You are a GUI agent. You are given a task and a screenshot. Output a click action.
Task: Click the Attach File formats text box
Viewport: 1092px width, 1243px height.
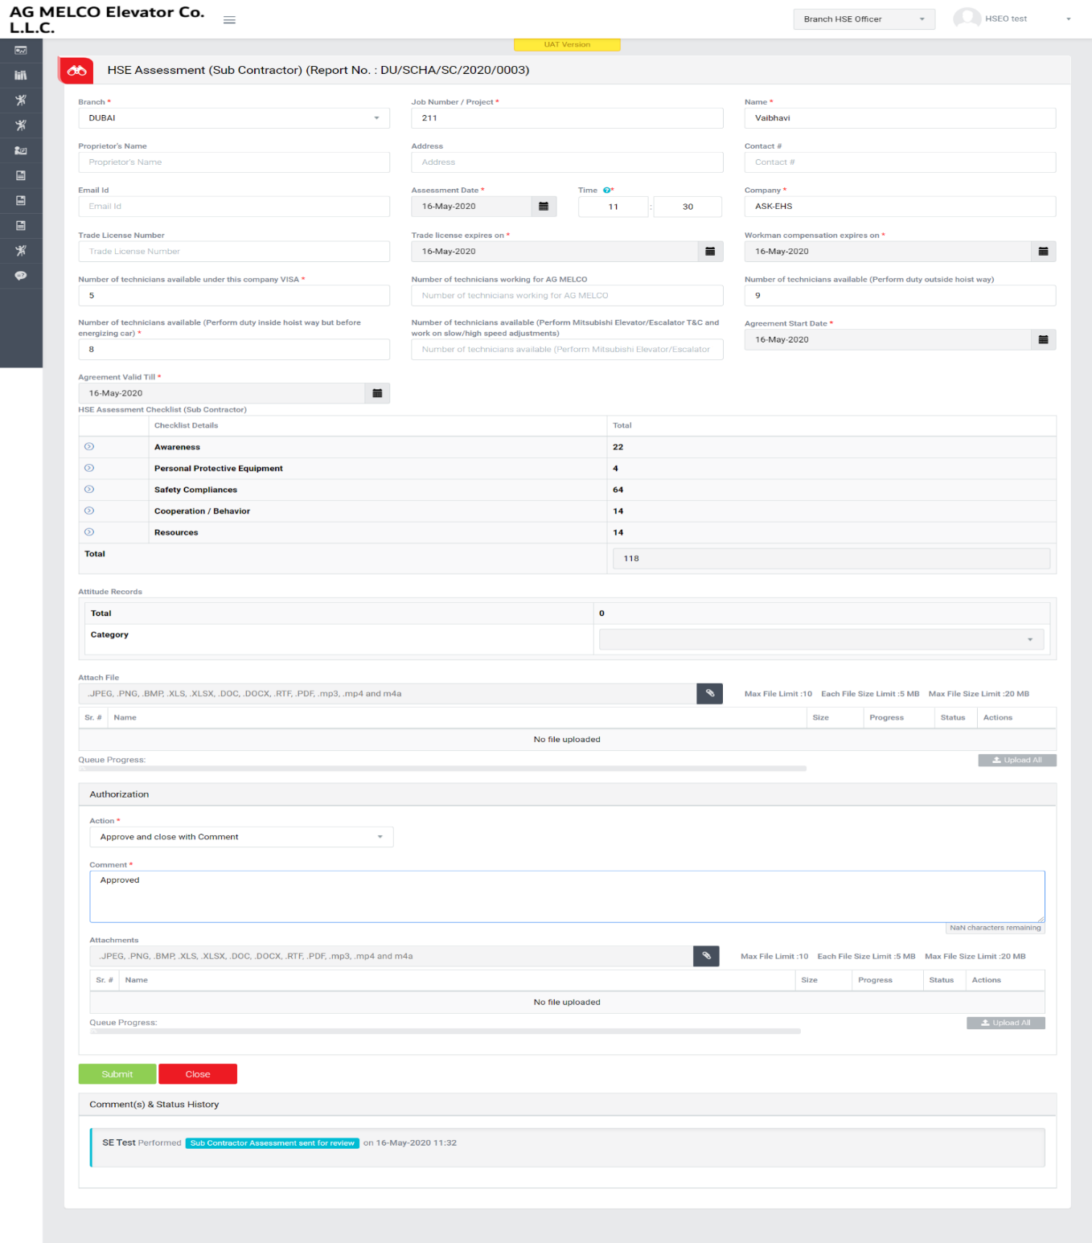[388, 693]
